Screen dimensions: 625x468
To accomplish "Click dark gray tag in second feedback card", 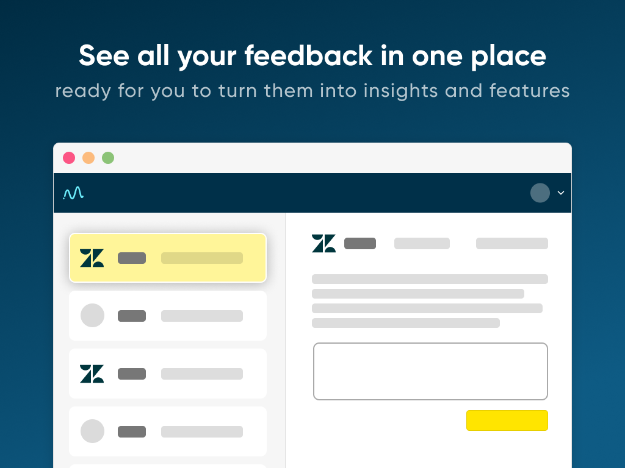I will (132, 316).
